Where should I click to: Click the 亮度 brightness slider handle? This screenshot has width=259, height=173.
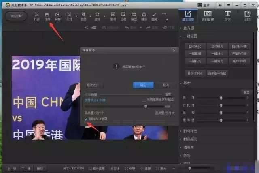tap(221, 98)
